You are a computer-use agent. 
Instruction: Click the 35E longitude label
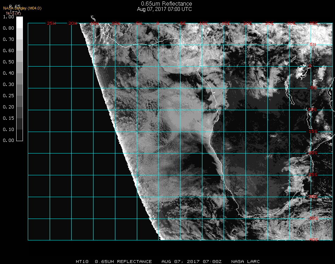(x=313, y=23)
